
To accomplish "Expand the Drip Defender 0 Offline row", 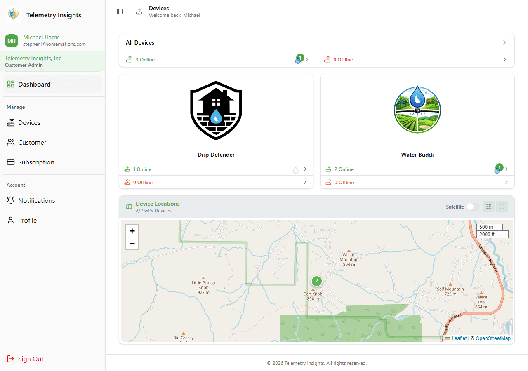I will (305, 182).
